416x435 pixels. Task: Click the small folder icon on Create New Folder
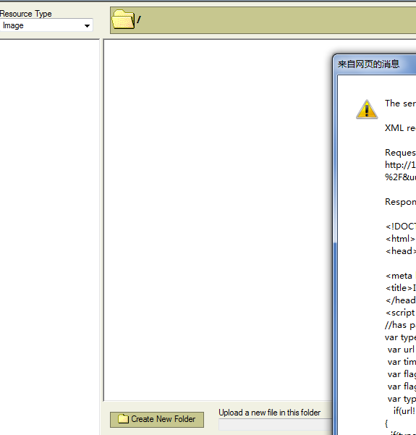click(123, 418)
